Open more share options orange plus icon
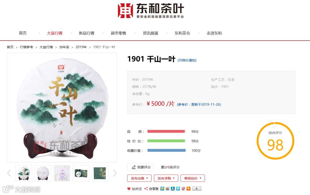This screenshot has height=195, width=310. pos(188,189)
